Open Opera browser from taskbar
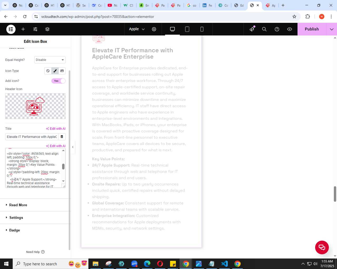The width and height of the screenshot is (337, 269). (160, 264)
